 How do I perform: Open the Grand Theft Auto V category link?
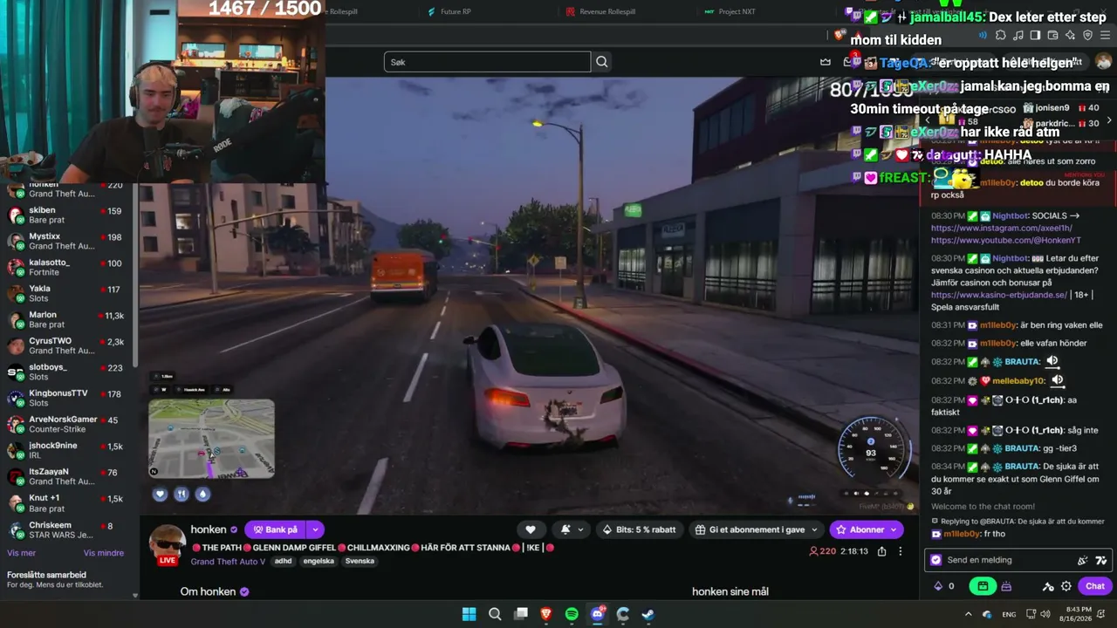(230, 561)
